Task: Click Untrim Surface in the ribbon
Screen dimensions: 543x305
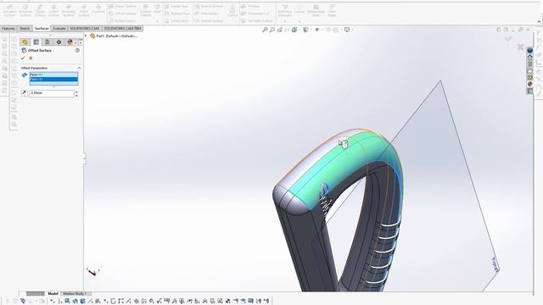Action: 209,21
